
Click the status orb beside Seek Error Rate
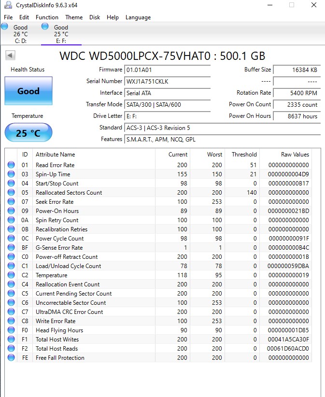pyautogui.click(x=11, y=201)
